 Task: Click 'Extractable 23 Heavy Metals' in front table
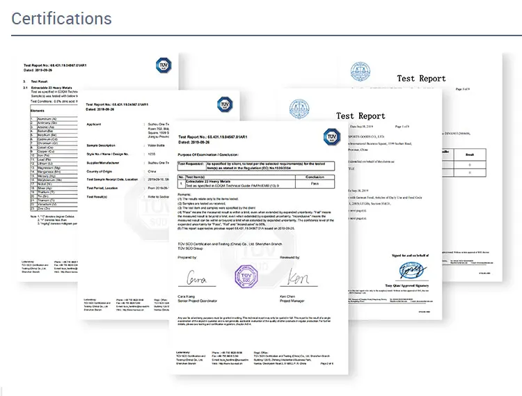(x=208, y=182)
